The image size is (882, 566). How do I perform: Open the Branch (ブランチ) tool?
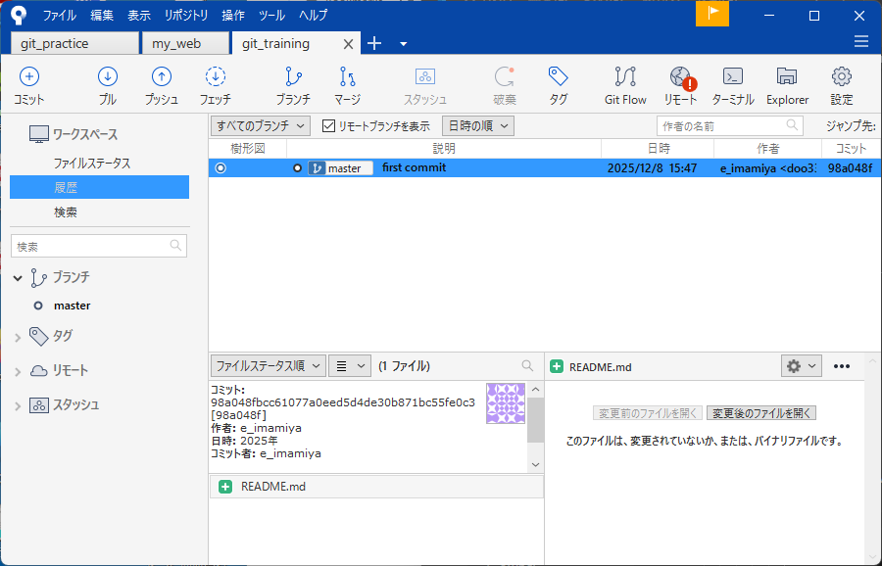coord(292,85)
